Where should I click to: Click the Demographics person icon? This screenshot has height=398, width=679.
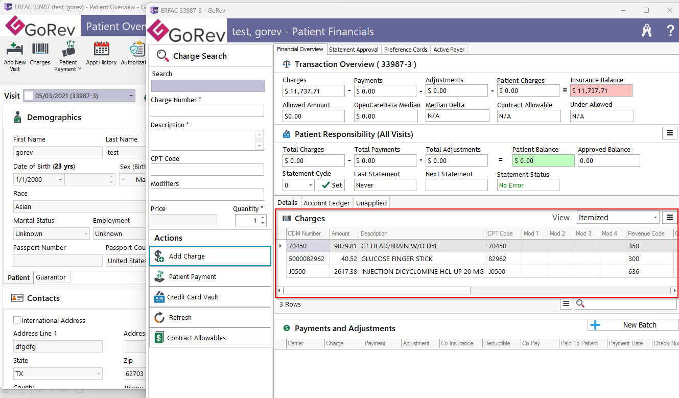pyautogui.click(x=17, y=117)
